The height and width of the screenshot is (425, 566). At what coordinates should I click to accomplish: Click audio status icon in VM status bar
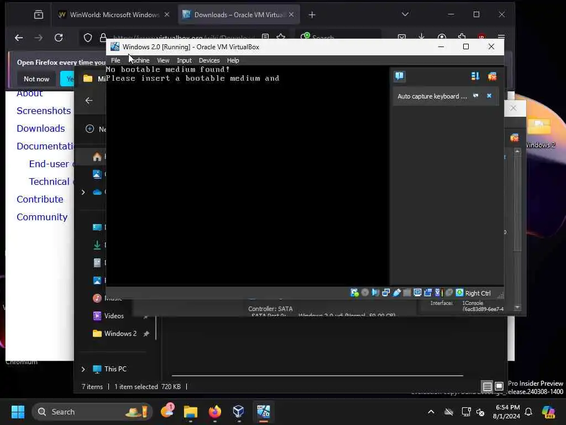pos(375,293)
